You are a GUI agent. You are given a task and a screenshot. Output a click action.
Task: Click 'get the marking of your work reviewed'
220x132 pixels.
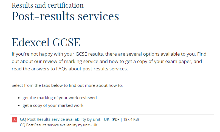[60, 98]
